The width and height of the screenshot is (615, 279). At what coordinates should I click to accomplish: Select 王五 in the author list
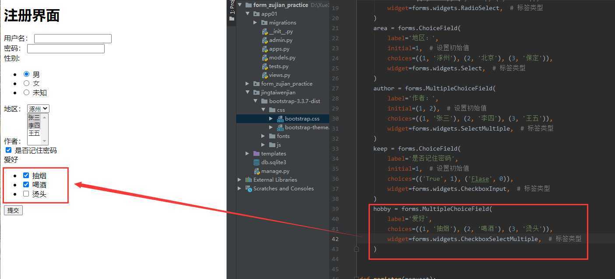pyautogui.click(x=34, y=133)
